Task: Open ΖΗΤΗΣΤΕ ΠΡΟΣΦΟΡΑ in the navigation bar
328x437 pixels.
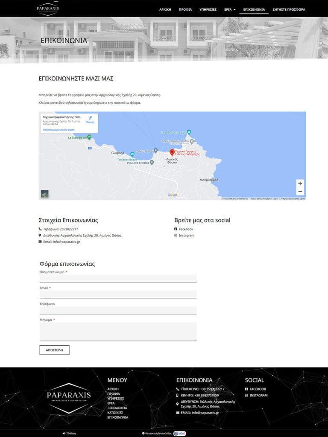Action: click(x=289, y=9)
